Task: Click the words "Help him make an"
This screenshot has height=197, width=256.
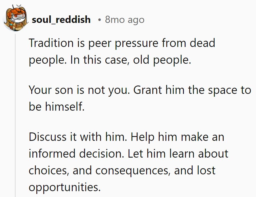Action: click(x=177, y=137)
